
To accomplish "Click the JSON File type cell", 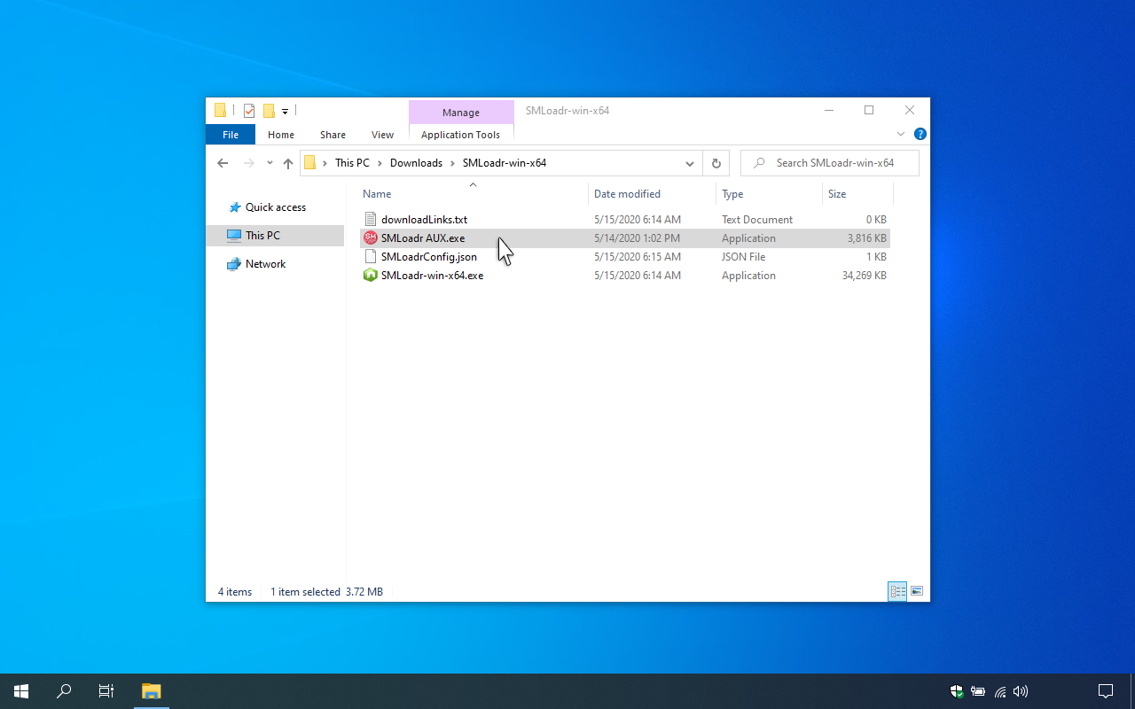I will click(743, 257).
